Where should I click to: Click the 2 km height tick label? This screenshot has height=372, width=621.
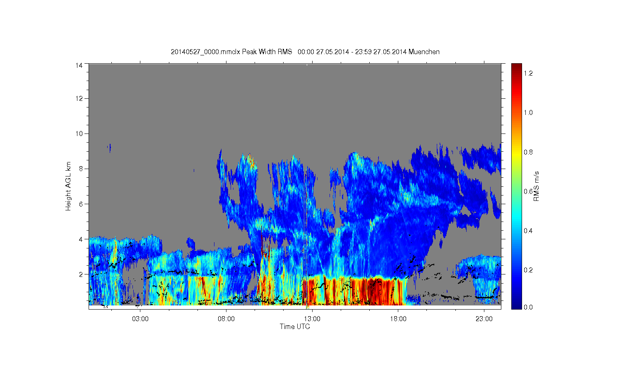[x=81, y=274]
